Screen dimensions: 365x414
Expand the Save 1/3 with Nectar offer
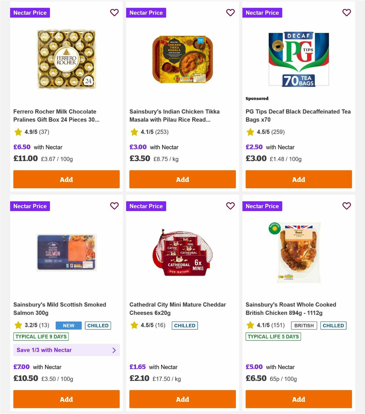pos(66,350)
